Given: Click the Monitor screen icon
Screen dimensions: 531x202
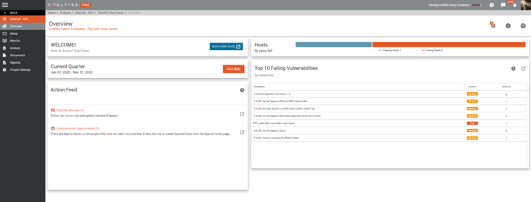Looking at the screenshot, I should [4, 41].
